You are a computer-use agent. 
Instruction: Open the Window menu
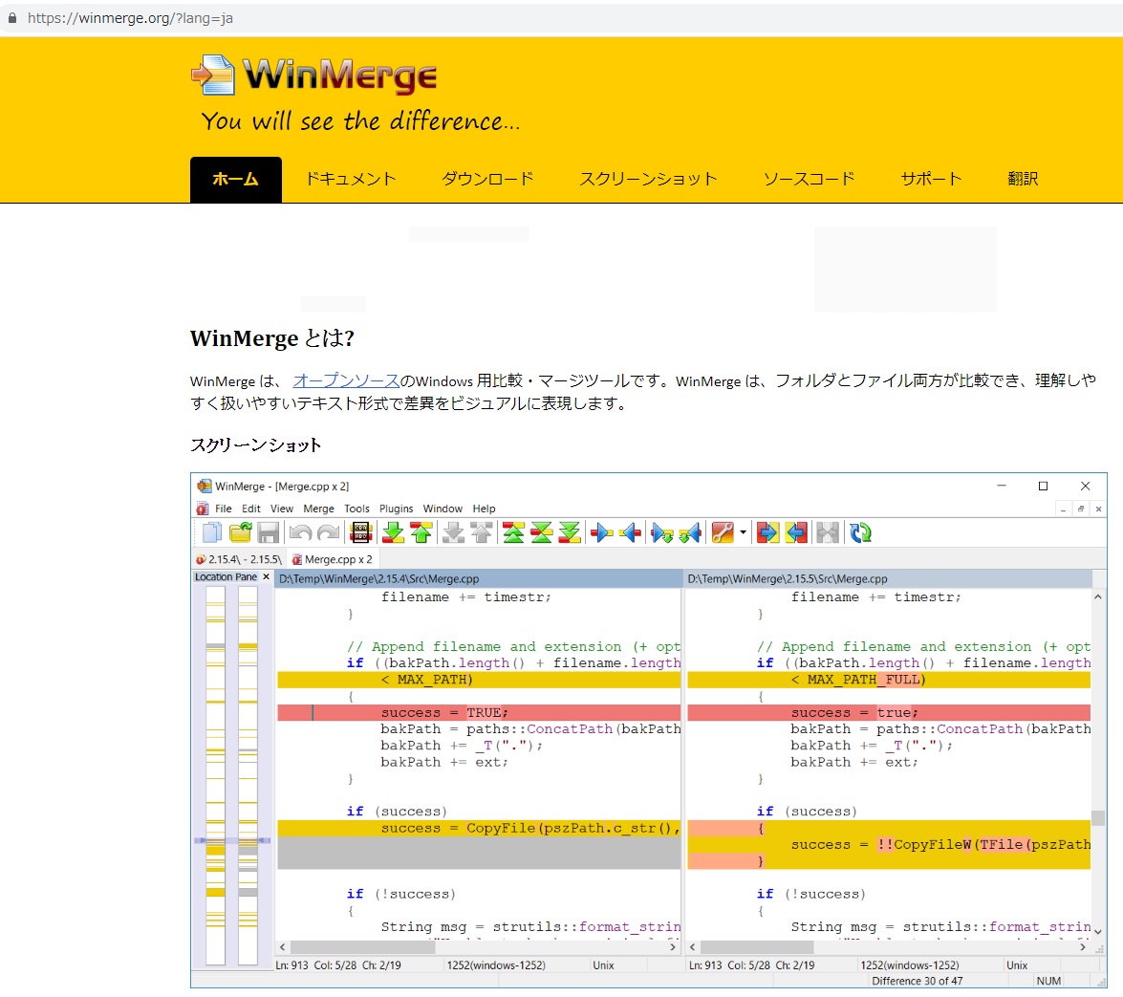pyautogui.click(x=443, y=509)
